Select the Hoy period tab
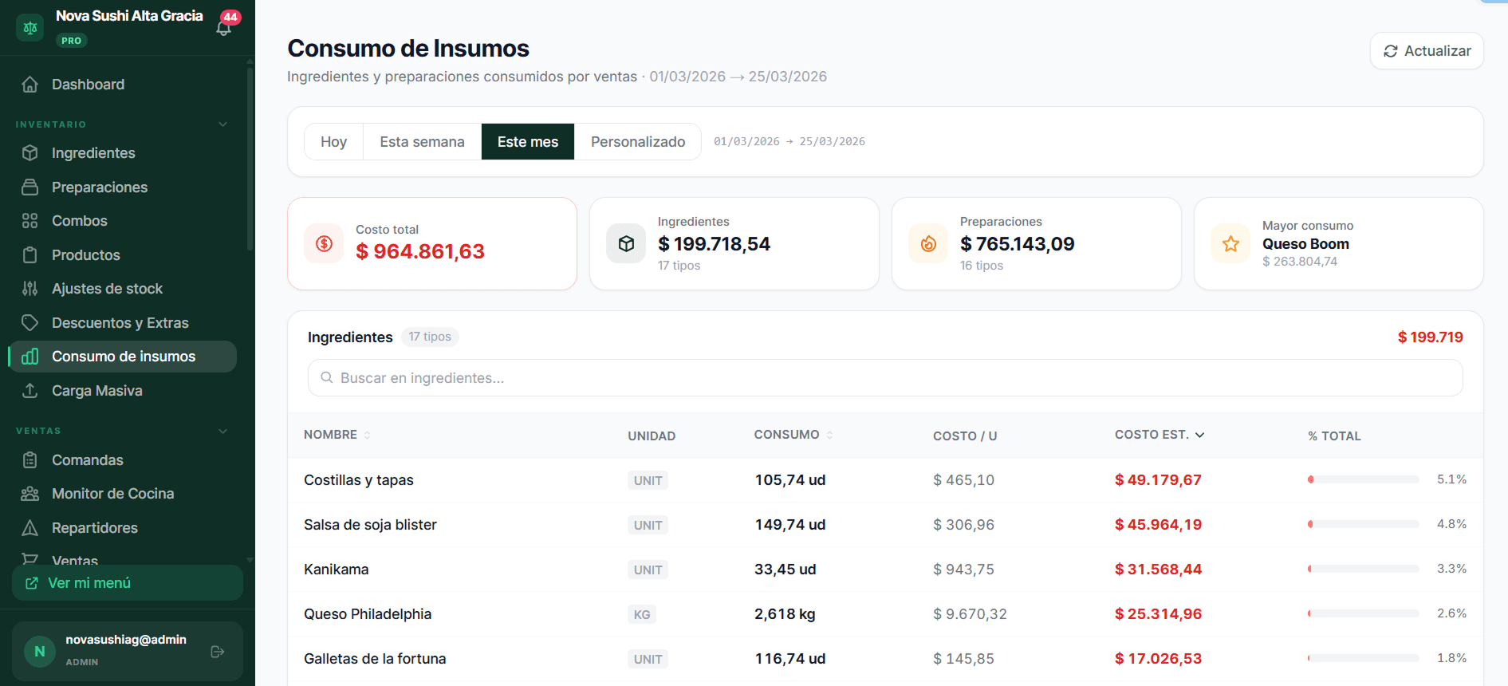Screen dimensions: 1508x686 [x=333, y=142]
